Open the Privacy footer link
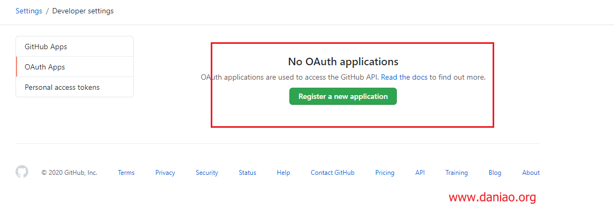The height and width of the screenshot is (224, 614). 165,173
